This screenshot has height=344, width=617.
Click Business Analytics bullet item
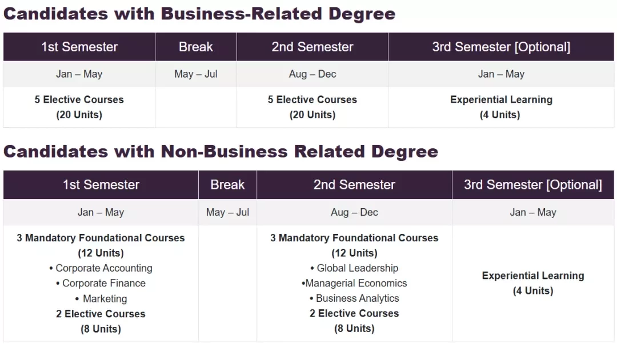(x=354, y=298)
